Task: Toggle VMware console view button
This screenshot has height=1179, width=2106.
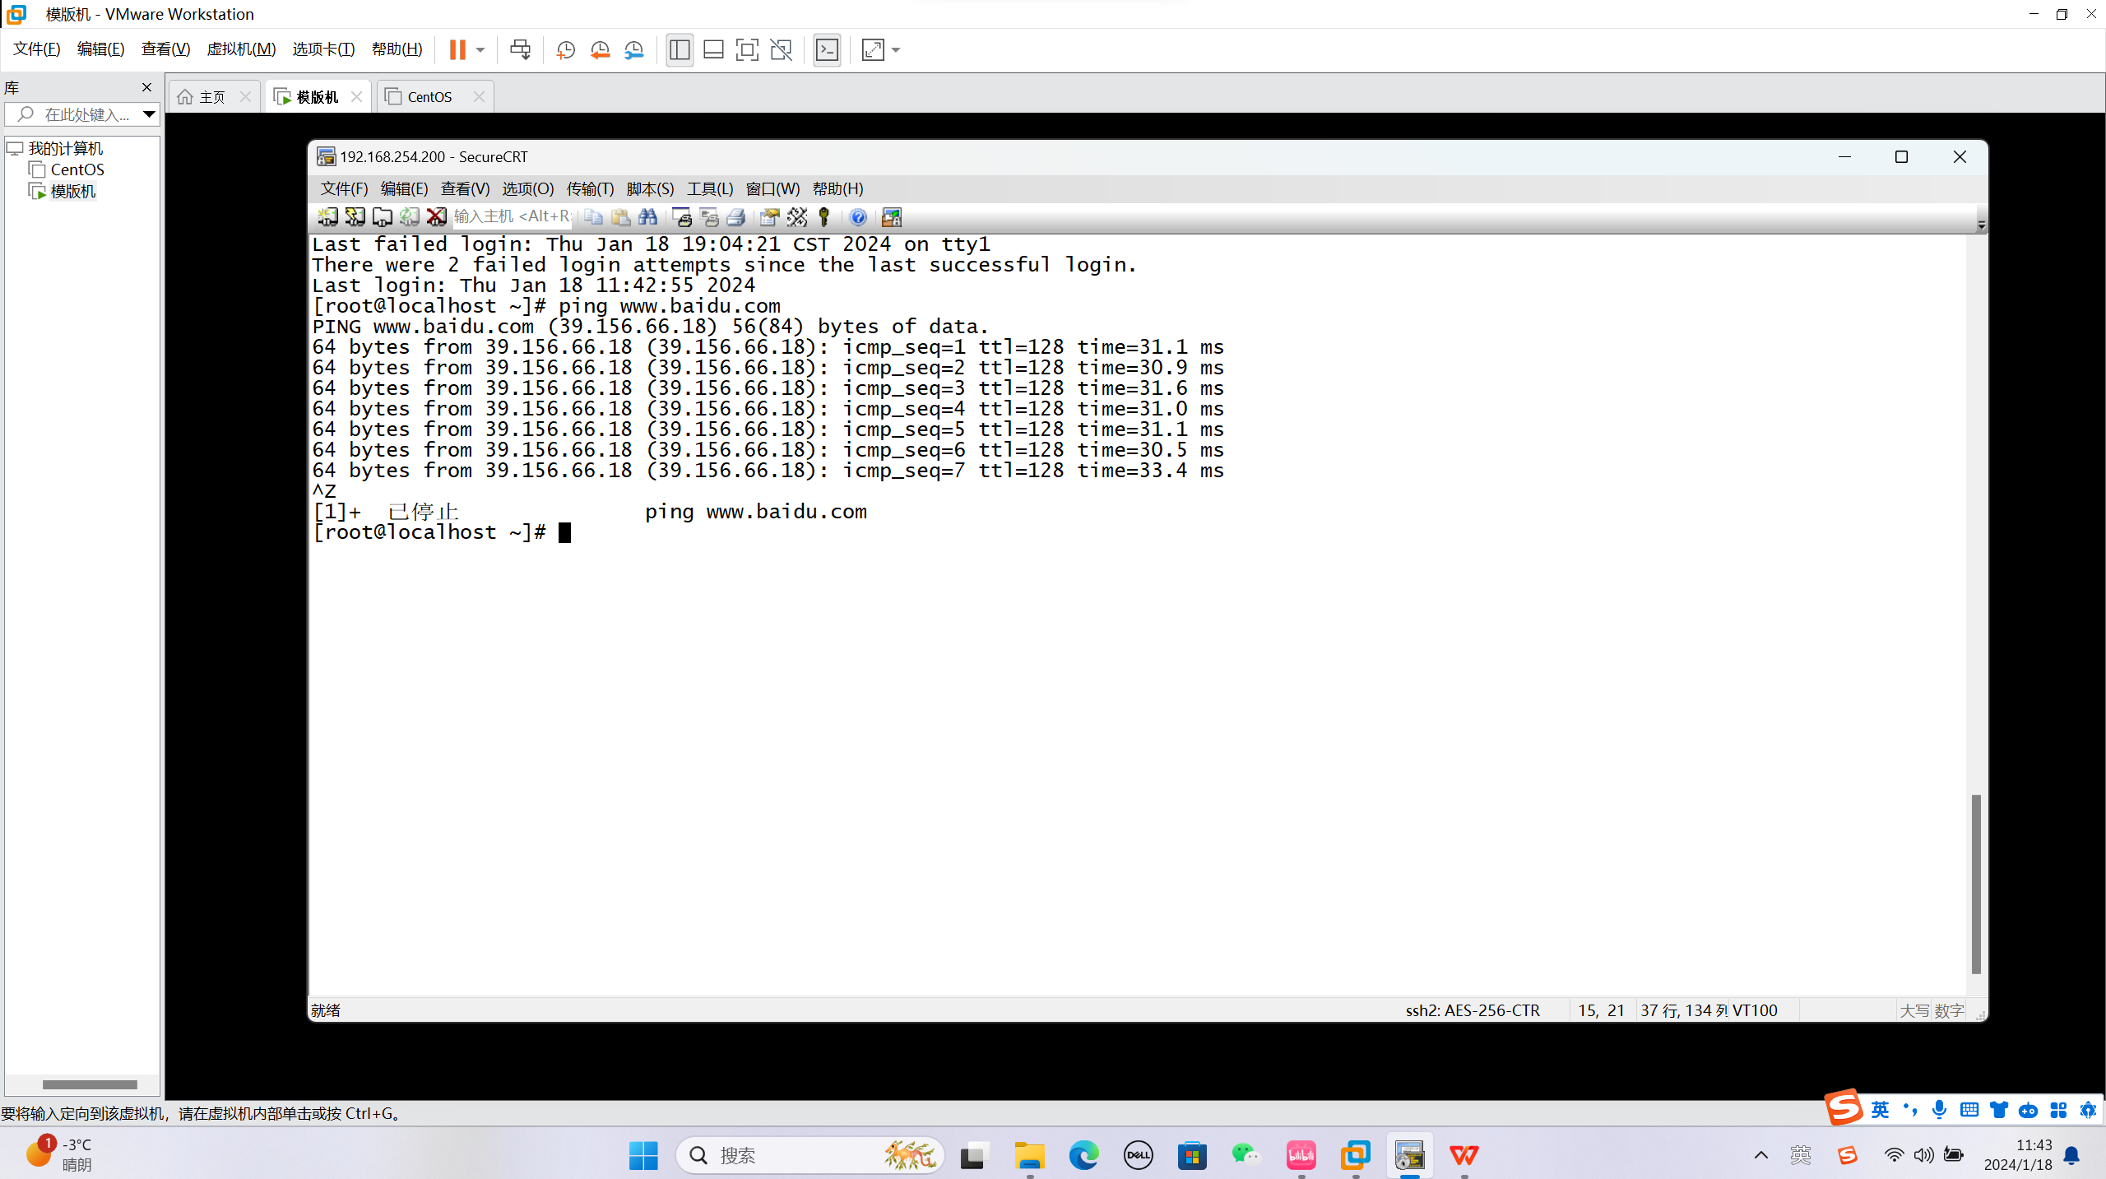Action: pyautogui.click(x=827, y=49)
